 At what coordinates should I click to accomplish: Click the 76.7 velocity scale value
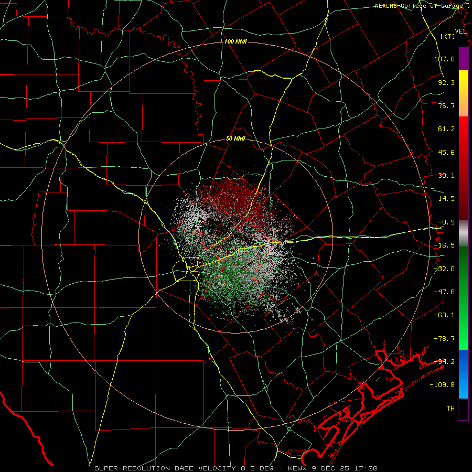(x=446, y=105)
